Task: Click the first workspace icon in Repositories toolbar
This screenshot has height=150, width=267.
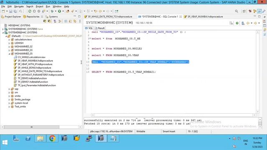Action: coord(45,21)
